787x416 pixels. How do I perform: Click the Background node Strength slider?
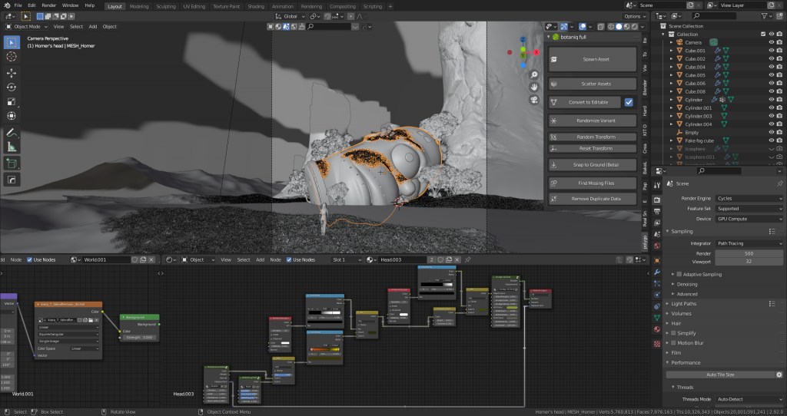click(x=140, y=337)
